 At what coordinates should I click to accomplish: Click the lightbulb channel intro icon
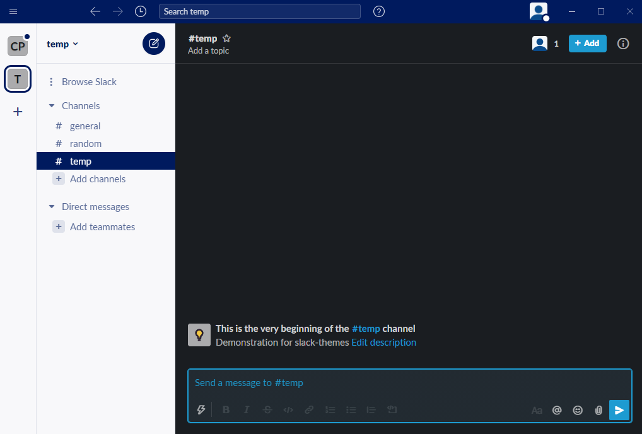(x=199, y=335)
